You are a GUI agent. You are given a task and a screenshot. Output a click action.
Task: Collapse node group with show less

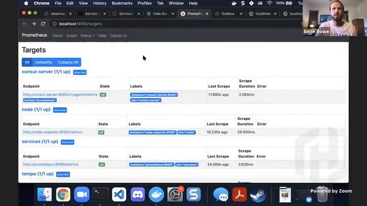click(60, 110)
